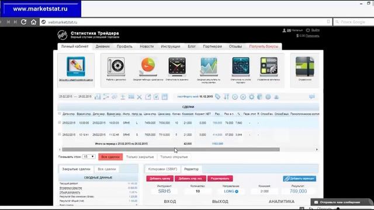
Task: Click the scrollbar right arrow in trades table
Action: (317, 149)
